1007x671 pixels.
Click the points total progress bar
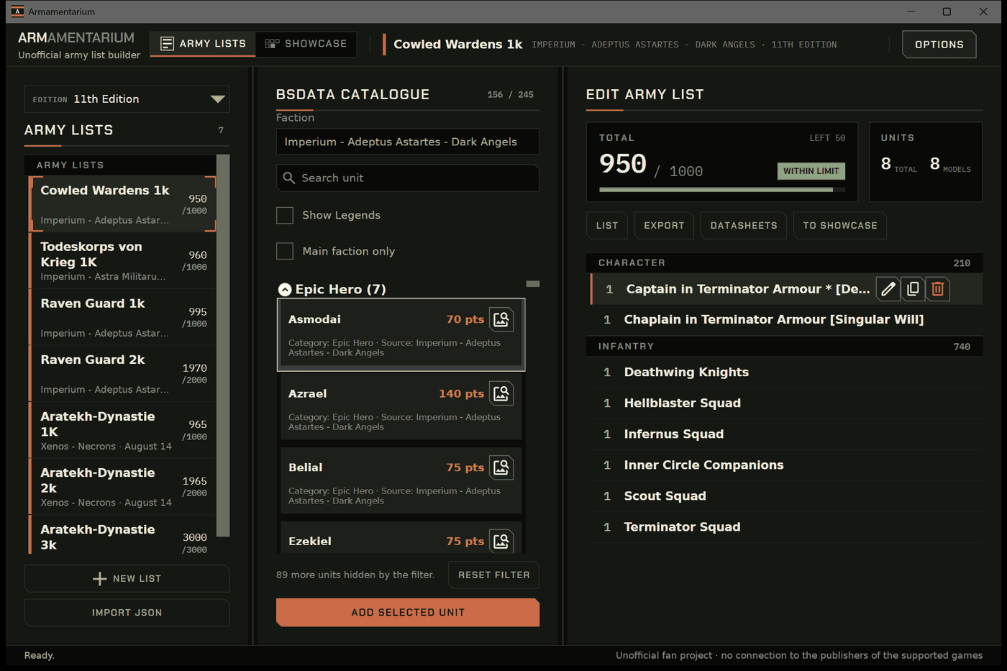click(x=722, y=190)
